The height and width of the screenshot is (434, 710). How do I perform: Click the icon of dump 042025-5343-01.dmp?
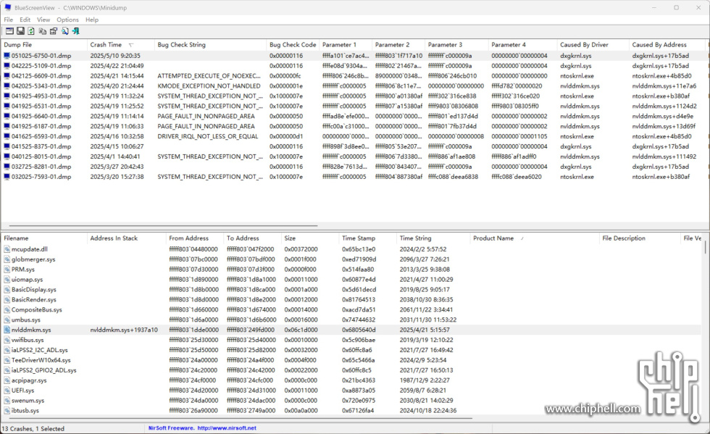[7, 85]
